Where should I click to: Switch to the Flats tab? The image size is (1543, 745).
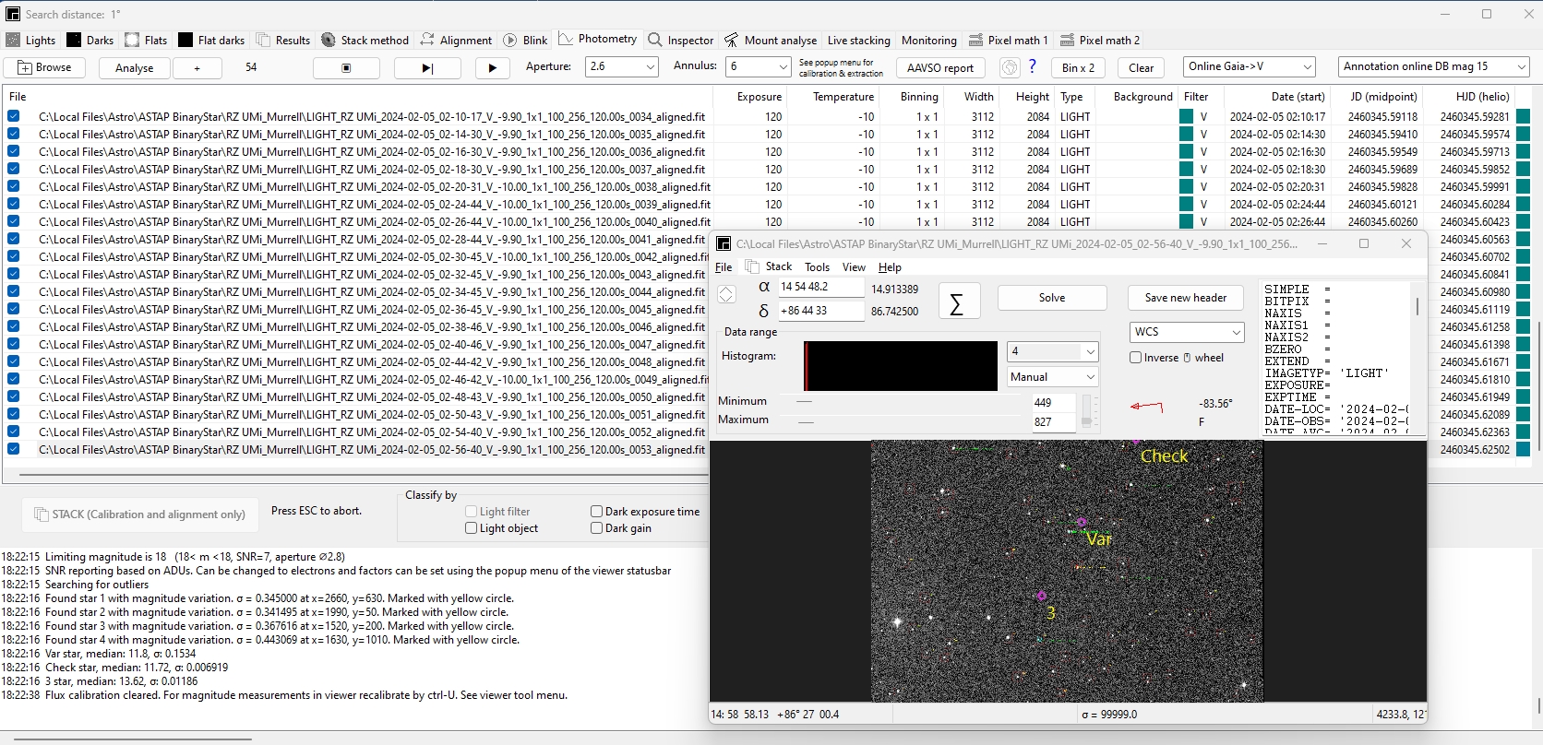coord(147,40)
